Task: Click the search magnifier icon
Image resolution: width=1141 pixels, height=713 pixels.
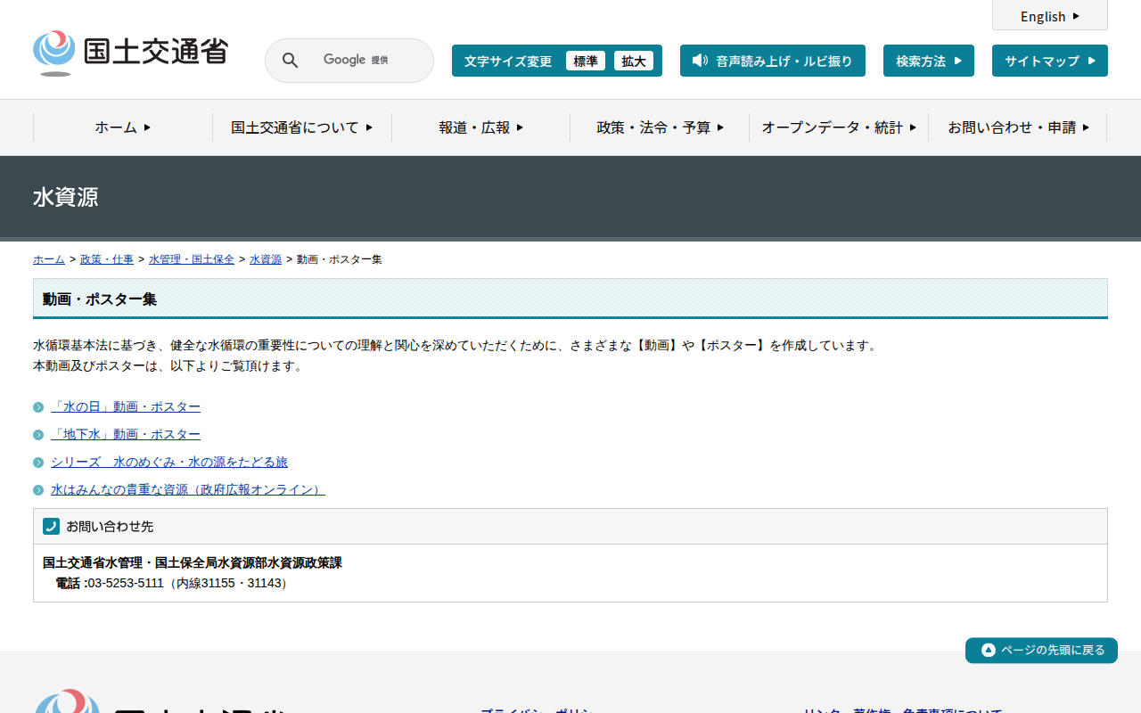Action: pyautogui.click(x=290, y=61)
